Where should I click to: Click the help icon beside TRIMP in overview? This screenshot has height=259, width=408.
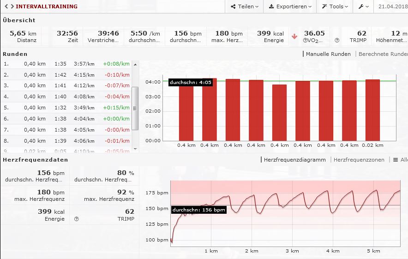click(x=337, y=41)
